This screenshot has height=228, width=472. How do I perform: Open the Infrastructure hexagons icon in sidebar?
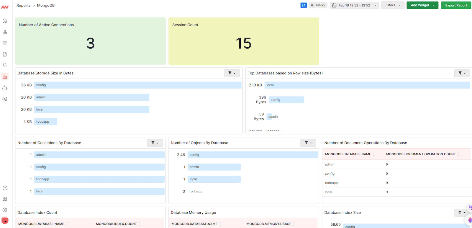click(x=5, y=32)
